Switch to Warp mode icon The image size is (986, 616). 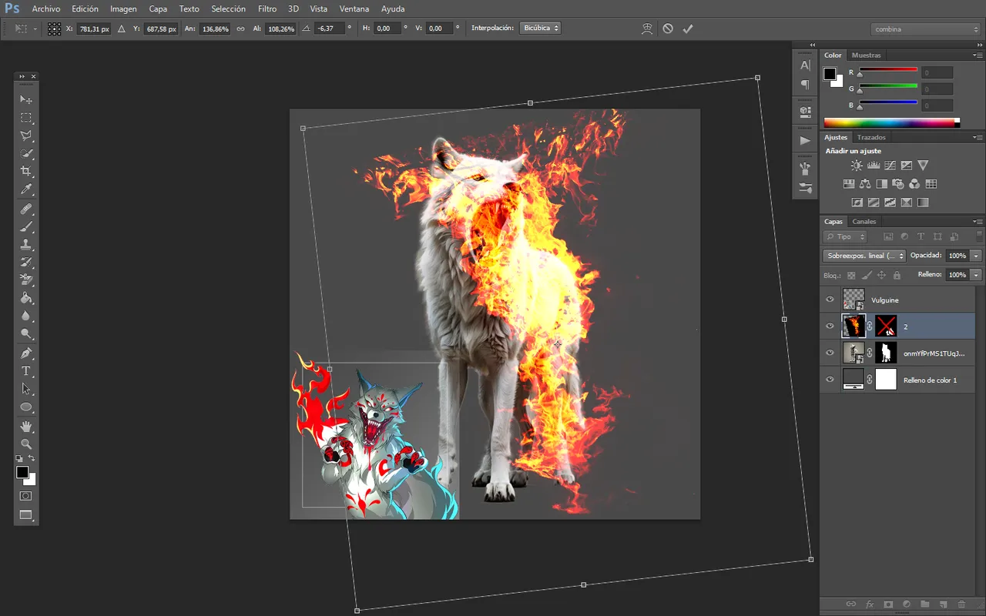(x=647, y=28)
